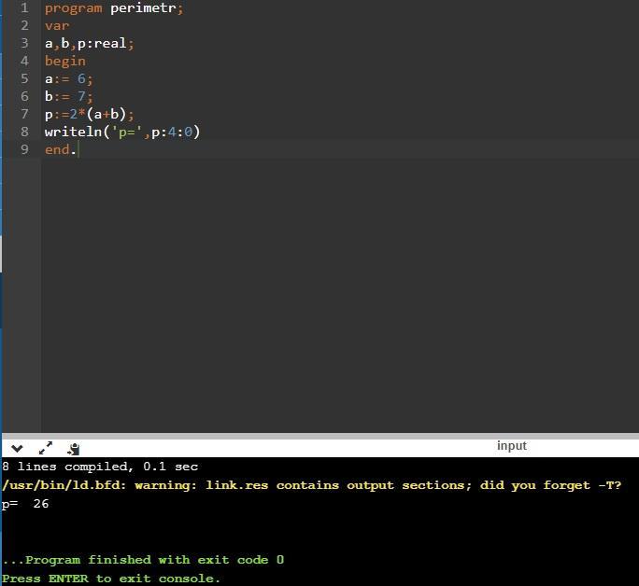The image size is (639, 586).
Task: Click the 'begin' keyword line
Action: click(x=65, y=61)
